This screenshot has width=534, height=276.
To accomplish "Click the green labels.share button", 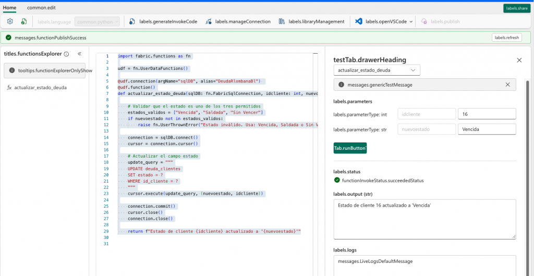I will point(516,8).
